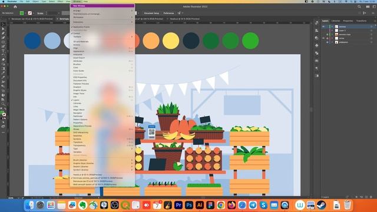Open Steam from the Dock
Screen dimensions: 377x212
tap(321, 205)
